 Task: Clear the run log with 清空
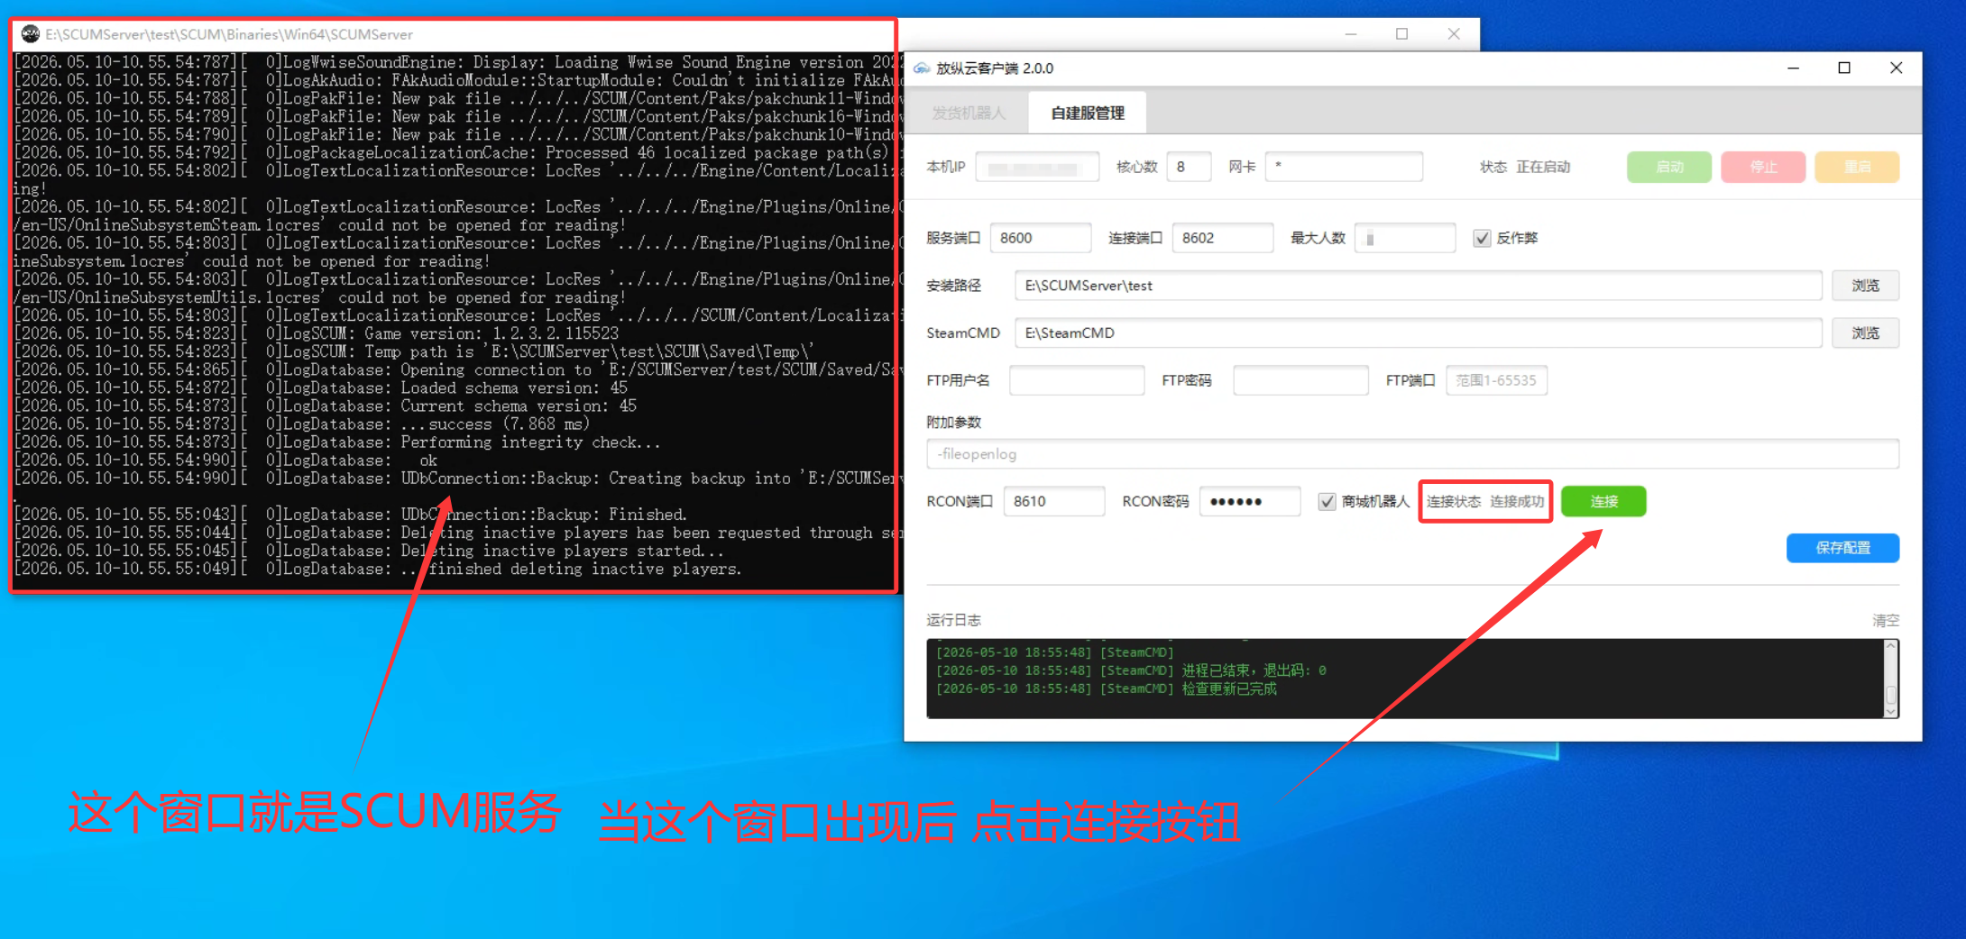point(1885,620)
